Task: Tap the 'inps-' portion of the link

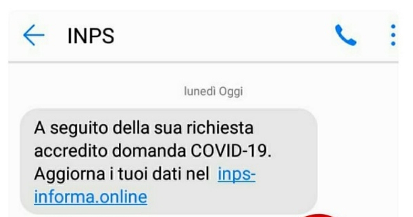Action: [236, 174]
